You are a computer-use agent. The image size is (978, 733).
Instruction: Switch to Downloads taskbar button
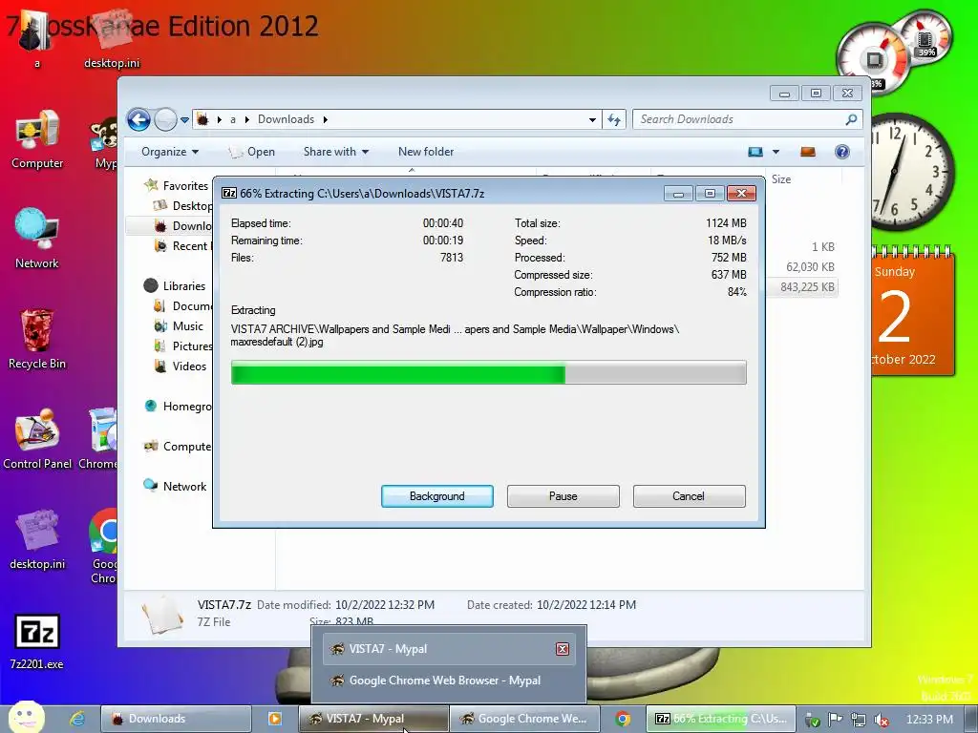[176, 719]
